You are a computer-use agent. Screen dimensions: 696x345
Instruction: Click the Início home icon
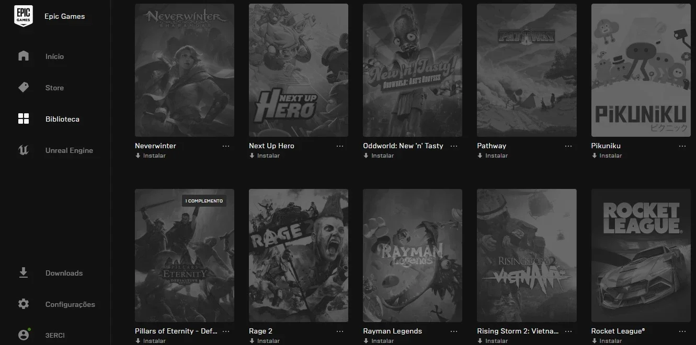click(x=24, y=56)
